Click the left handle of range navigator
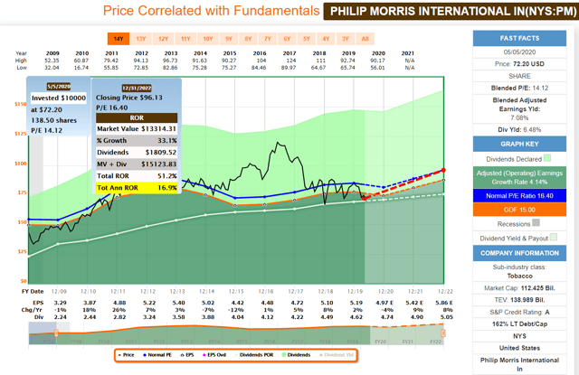 [x=56, y=333]
